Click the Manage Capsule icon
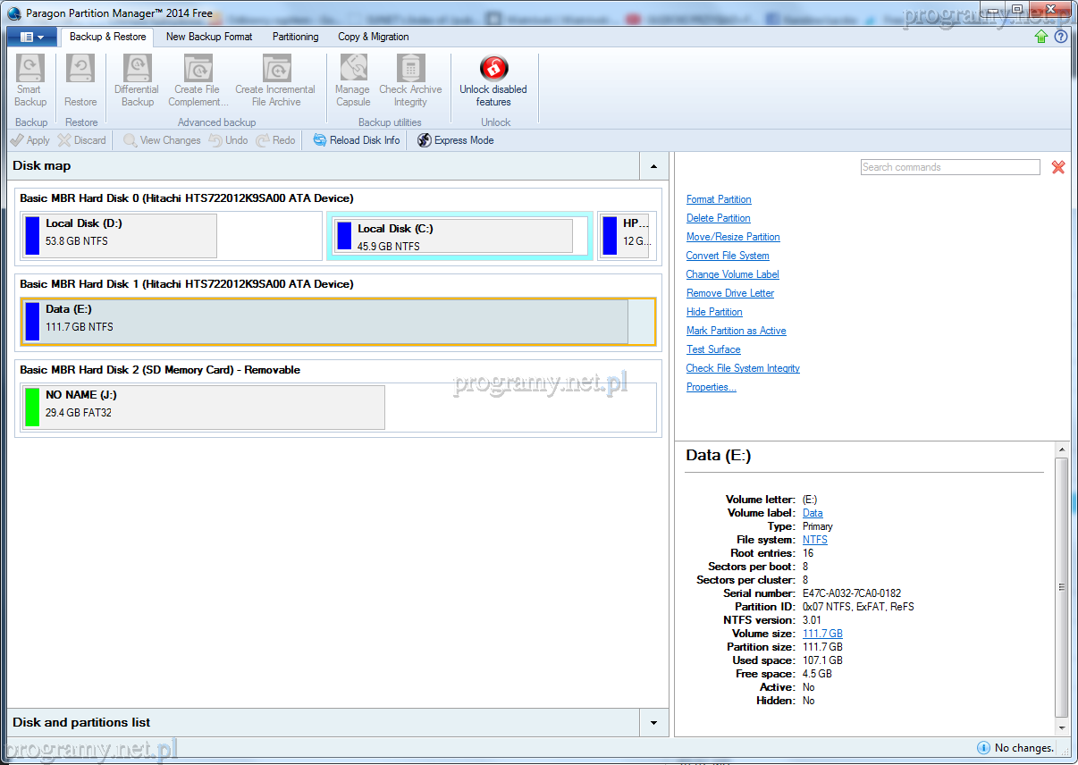Screen dimensions: 1078x765 click(353, 69)
